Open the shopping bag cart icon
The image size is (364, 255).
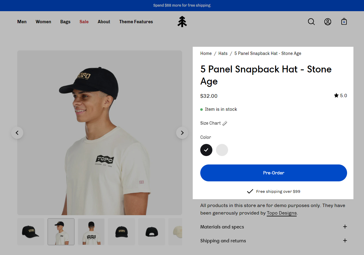[x=344, y=22]
